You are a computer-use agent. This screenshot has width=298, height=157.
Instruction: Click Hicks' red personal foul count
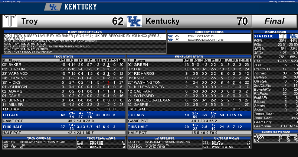pos(108,83)
